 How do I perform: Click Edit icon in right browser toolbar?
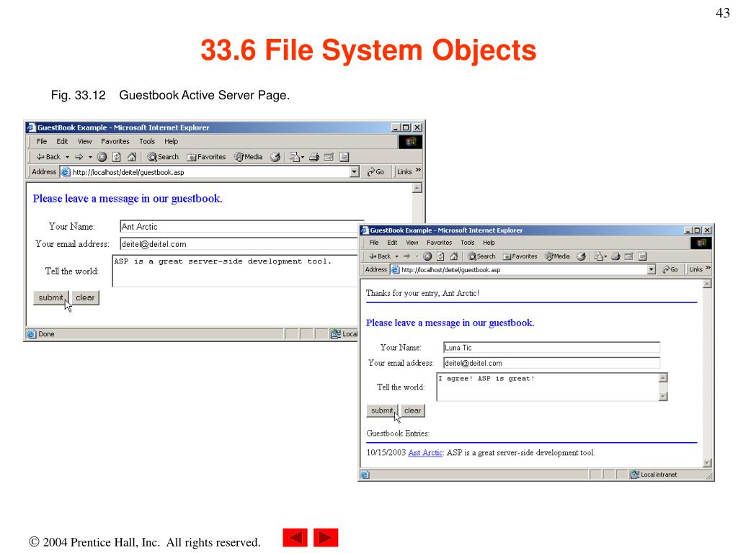click(628, 256)
